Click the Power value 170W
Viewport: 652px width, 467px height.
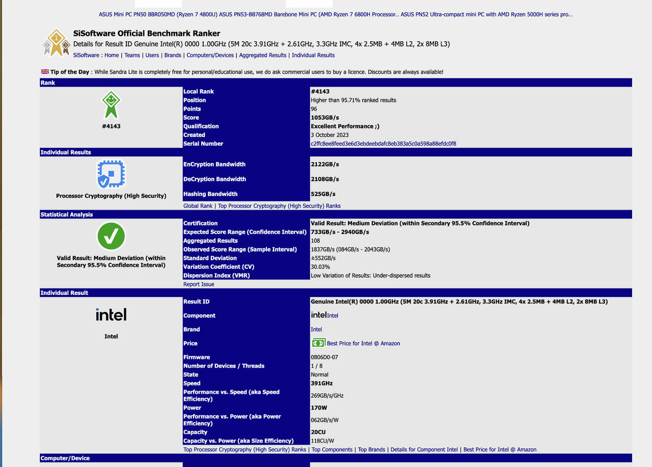coord(318,408)
